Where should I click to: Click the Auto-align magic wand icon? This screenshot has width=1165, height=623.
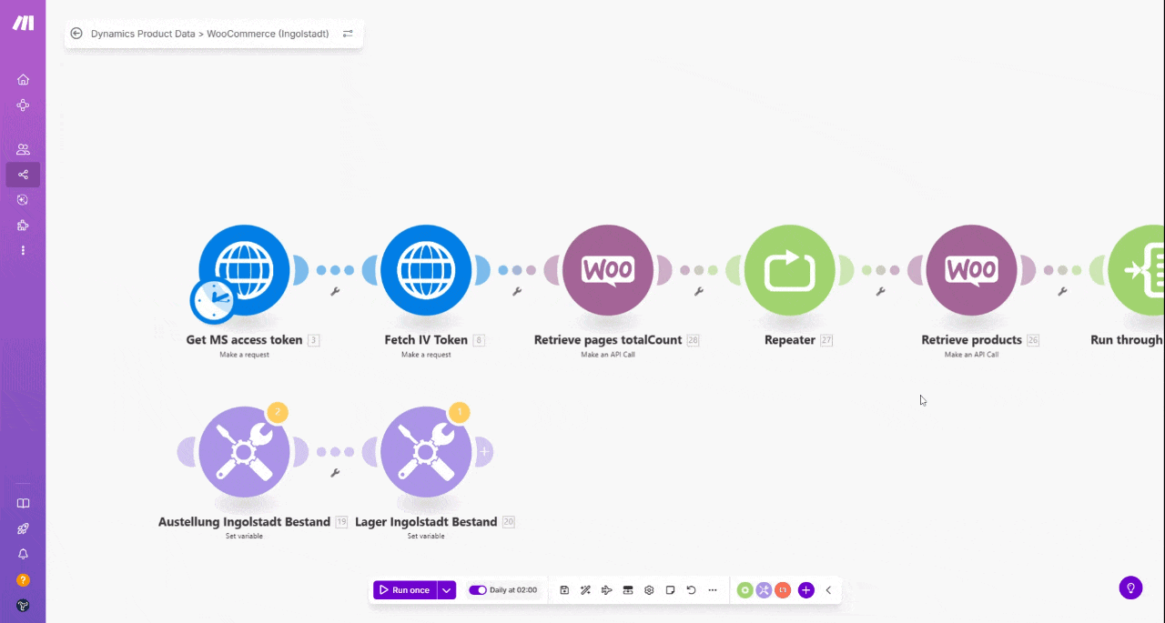[x=585, y=590]
